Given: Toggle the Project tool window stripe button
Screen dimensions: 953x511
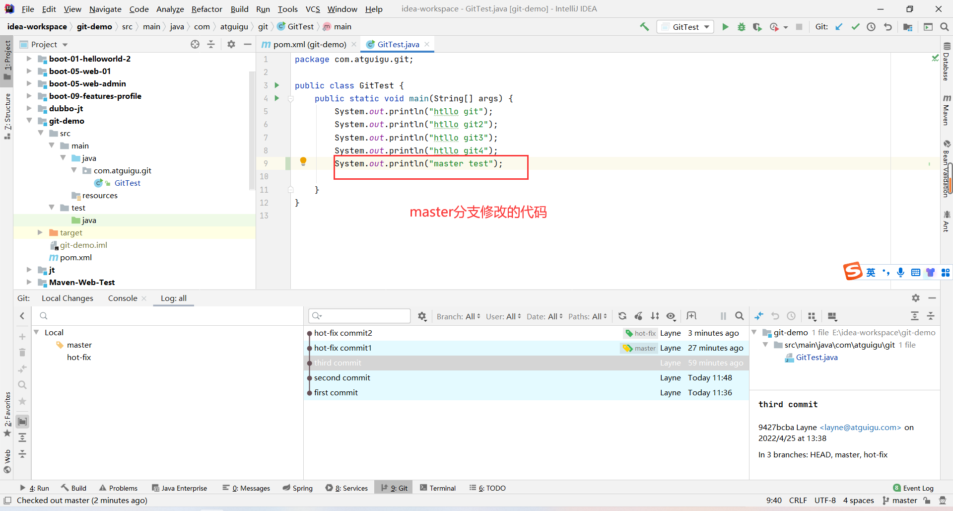Looking at the screenshot, I should click(x=7, y=60).
